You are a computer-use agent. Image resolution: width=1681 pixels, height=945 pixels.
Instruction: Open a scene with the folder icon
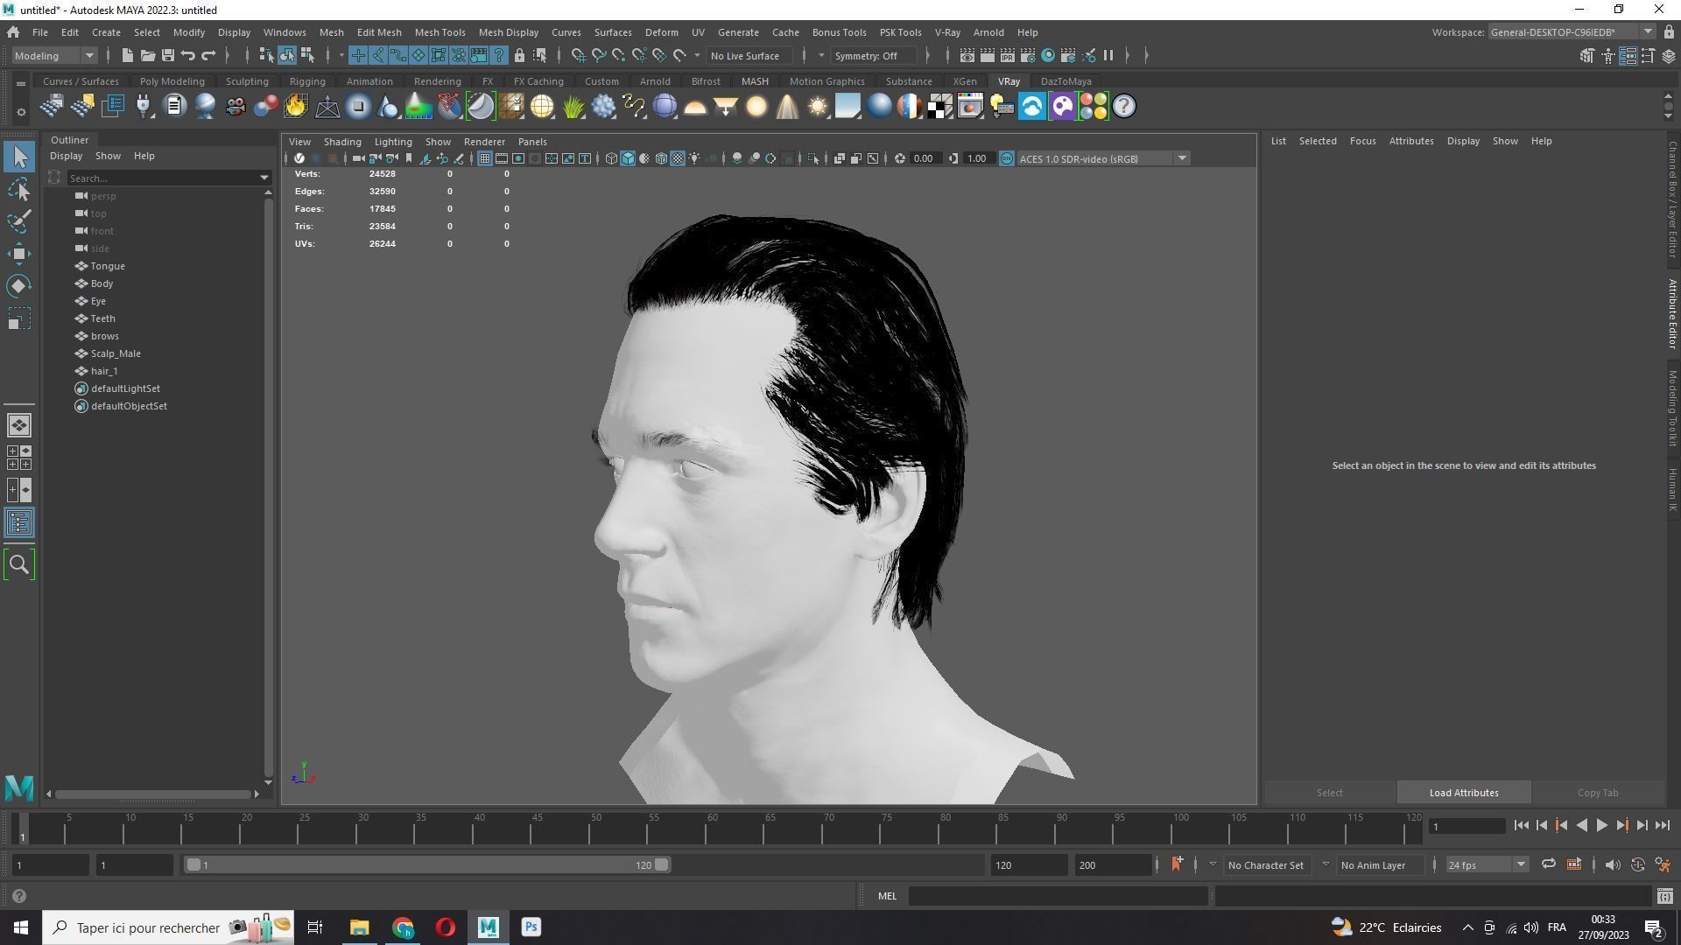[x=147, y=56]
